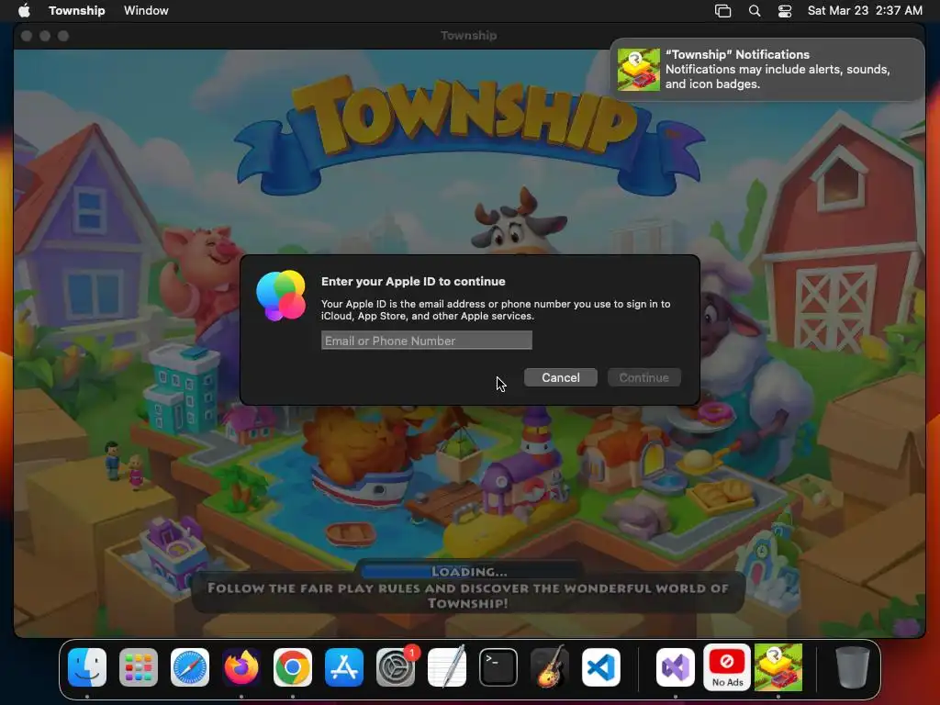Click the Continue button

point(643,377)
